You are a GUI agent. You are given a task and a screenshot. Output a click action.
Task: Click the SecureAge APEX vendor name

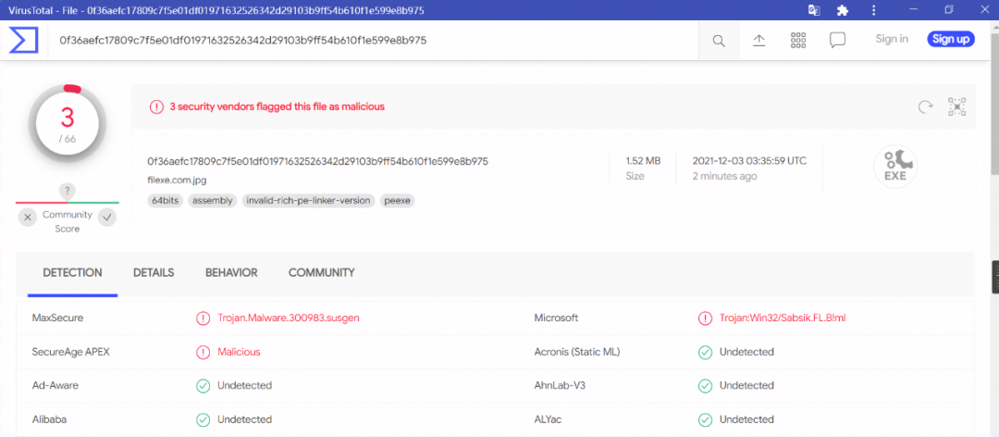pos(70,352)
